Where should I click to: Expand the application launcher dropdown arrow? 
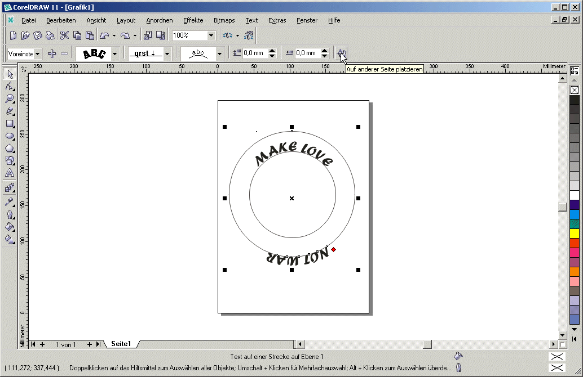(237, 35)
